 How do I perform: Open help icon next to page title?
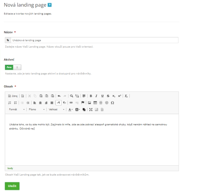pos(50,5)
